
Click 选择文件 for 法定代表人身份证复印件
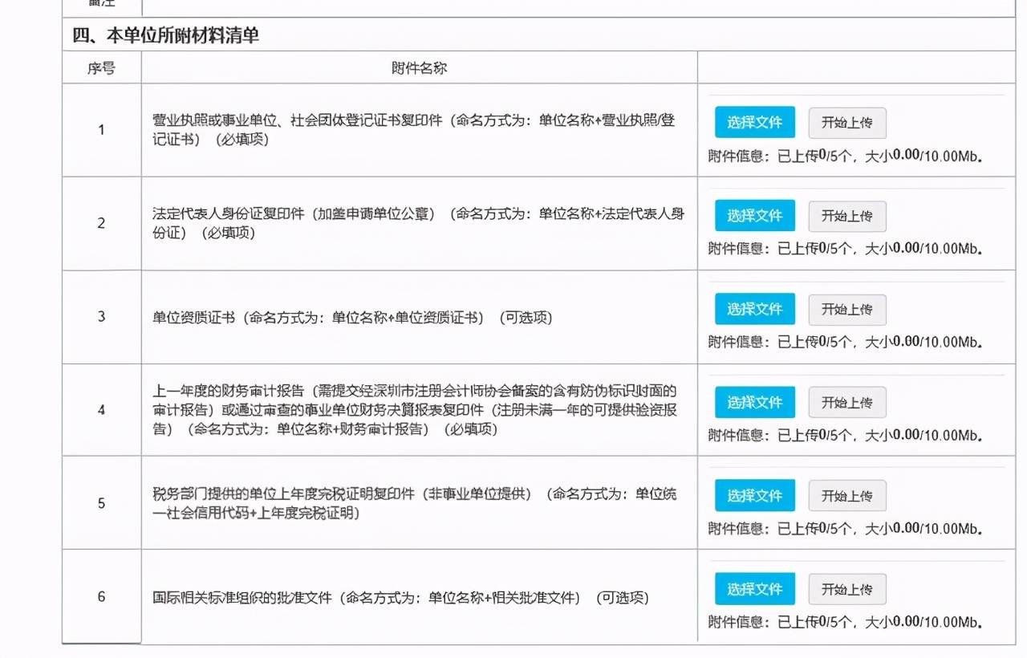tap(754, 216)
